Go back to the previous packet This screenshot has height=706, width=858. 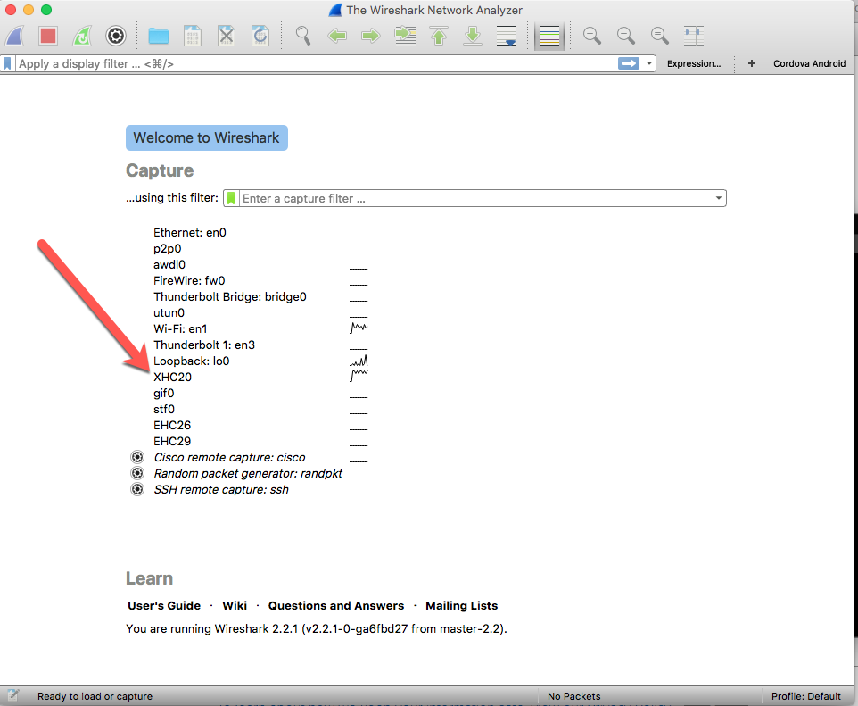pos(337,37)
